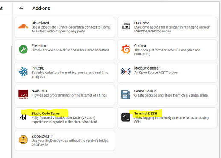Screen dimensions: 221x158
Task: Click the Grafana swirl logo
Action: (x=126, y=49)
